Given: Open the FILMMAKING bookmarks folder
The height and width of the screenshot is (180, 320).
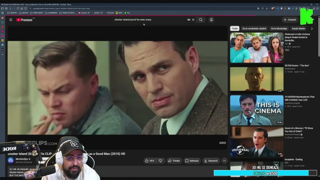Looking at the screenshot, I should [x=51, y=13].
